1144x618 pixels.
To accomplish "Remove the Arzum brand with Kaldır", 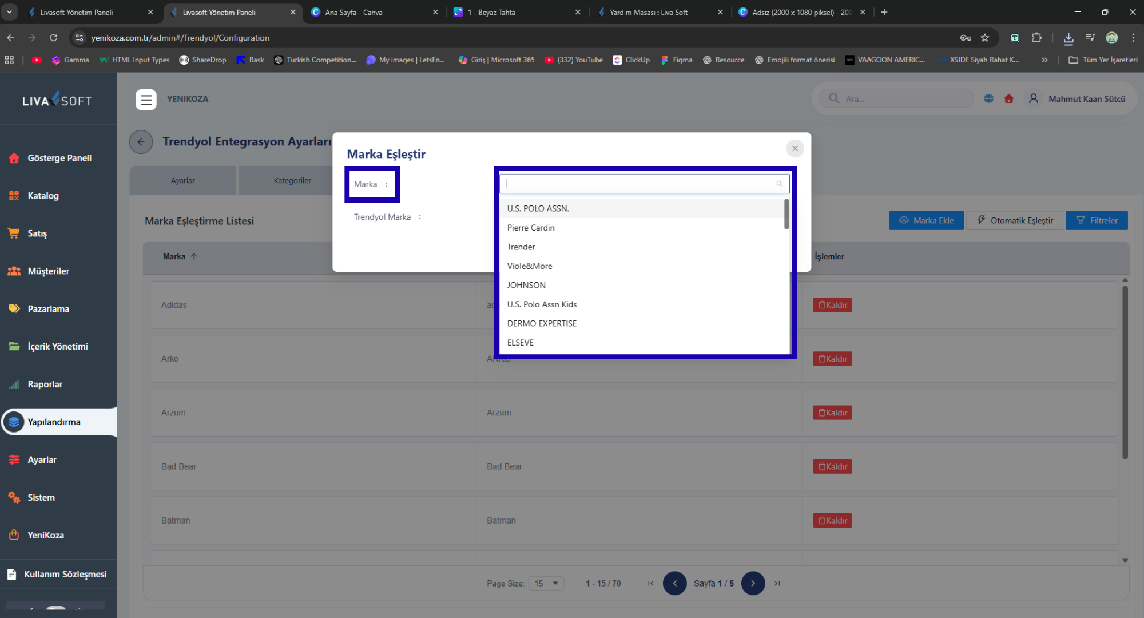I will click(x=832, y=413).
